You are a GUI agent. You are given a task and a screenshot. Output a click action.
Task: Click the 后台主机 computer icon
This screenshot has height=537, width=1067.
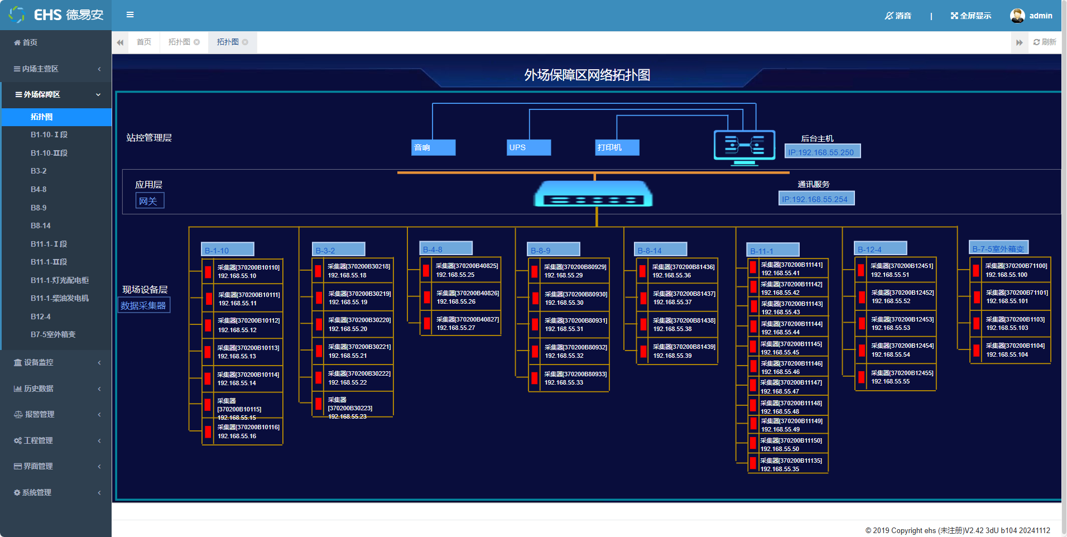point(744,148)
